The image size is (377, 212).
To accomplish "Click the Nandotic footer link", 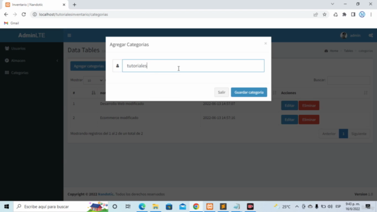I will coord(105,194).
